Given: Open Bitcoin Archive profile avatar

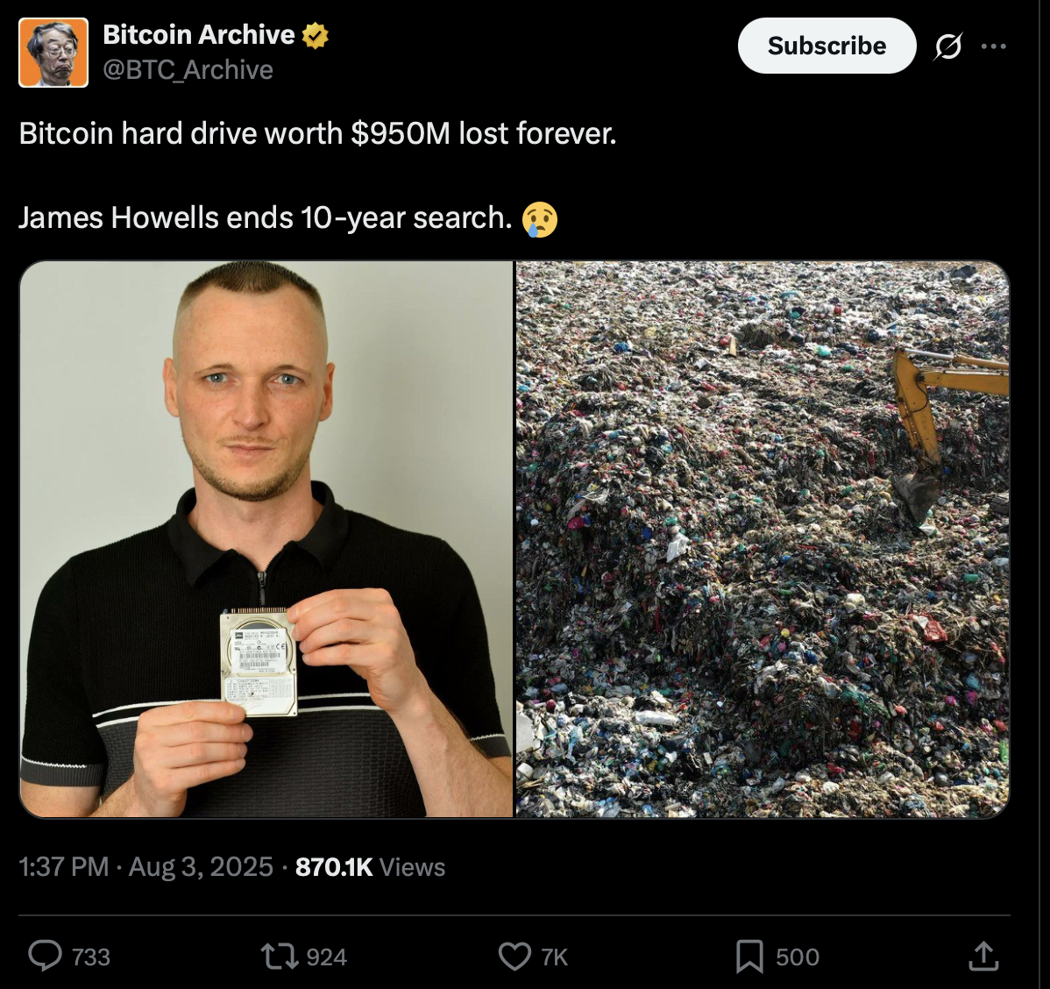Looking at the screenshot, I should tap(53, 53).
